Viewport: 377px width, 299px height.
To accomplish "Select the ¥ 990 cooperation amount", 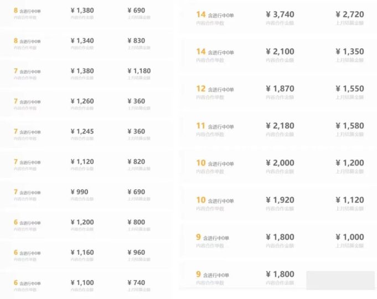I will [x=79, y=192].
